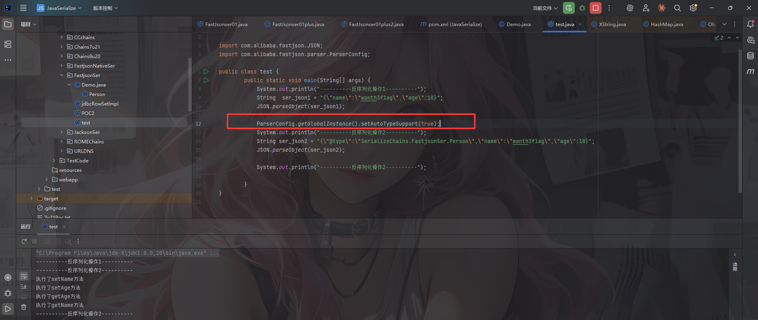Open Search Everywhere magnifier icon
The image size is (758, 320).
[x=677, y=8]
